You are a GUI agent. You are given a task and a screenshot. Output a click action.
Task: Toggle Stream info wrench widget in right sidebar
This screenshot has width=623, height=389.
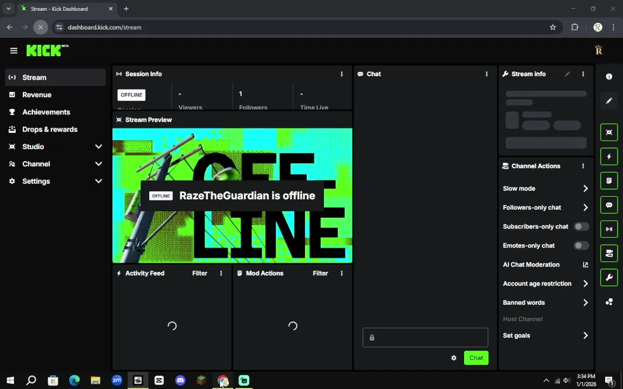[609, 278]
